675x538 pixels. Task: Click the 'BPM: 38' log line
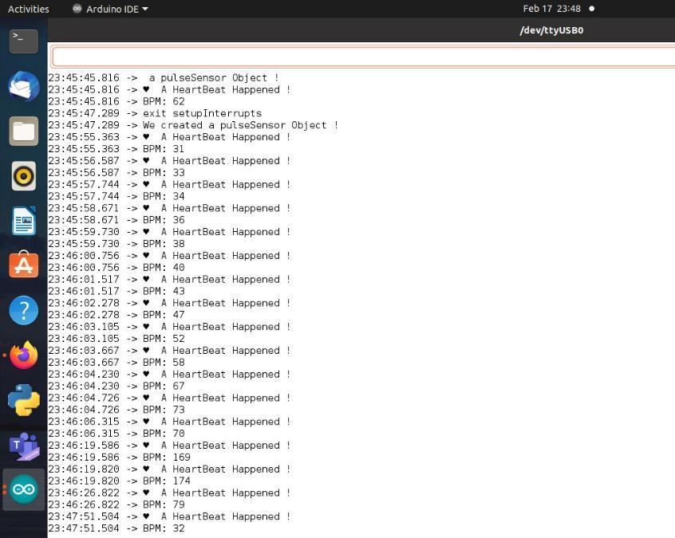pos(116,244)
